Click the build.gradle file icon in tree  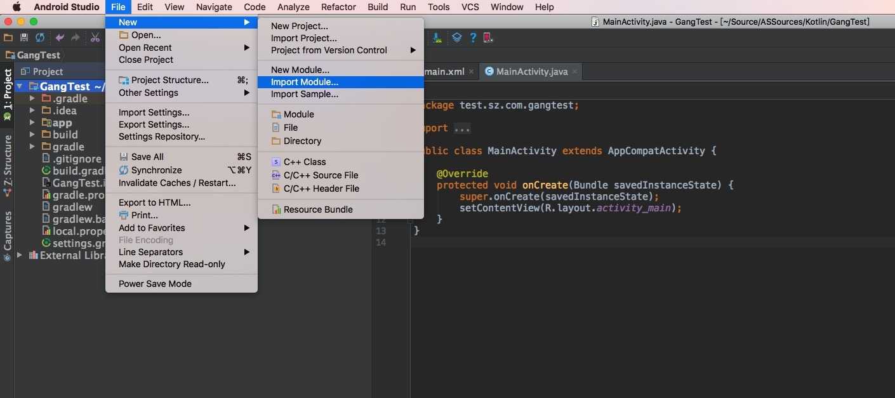46,171
